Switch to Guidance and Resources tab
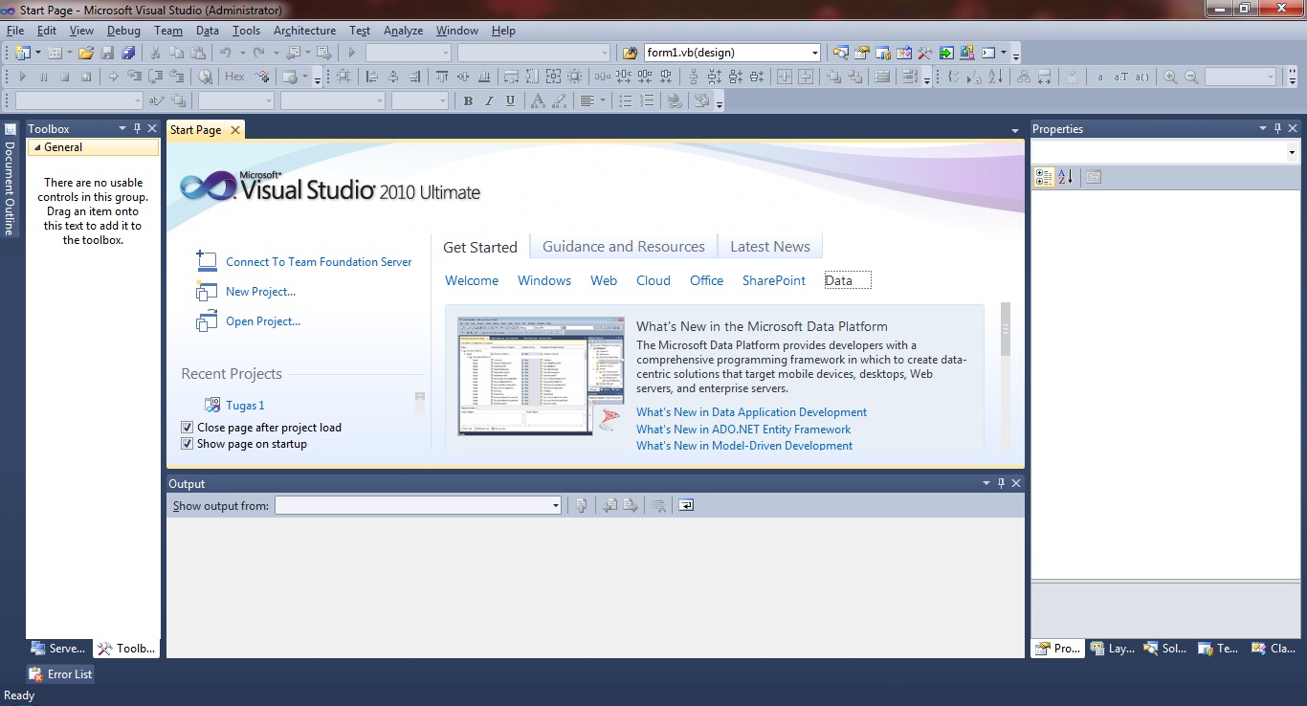The image size is (1307, 706). click(x=624, y=246)
